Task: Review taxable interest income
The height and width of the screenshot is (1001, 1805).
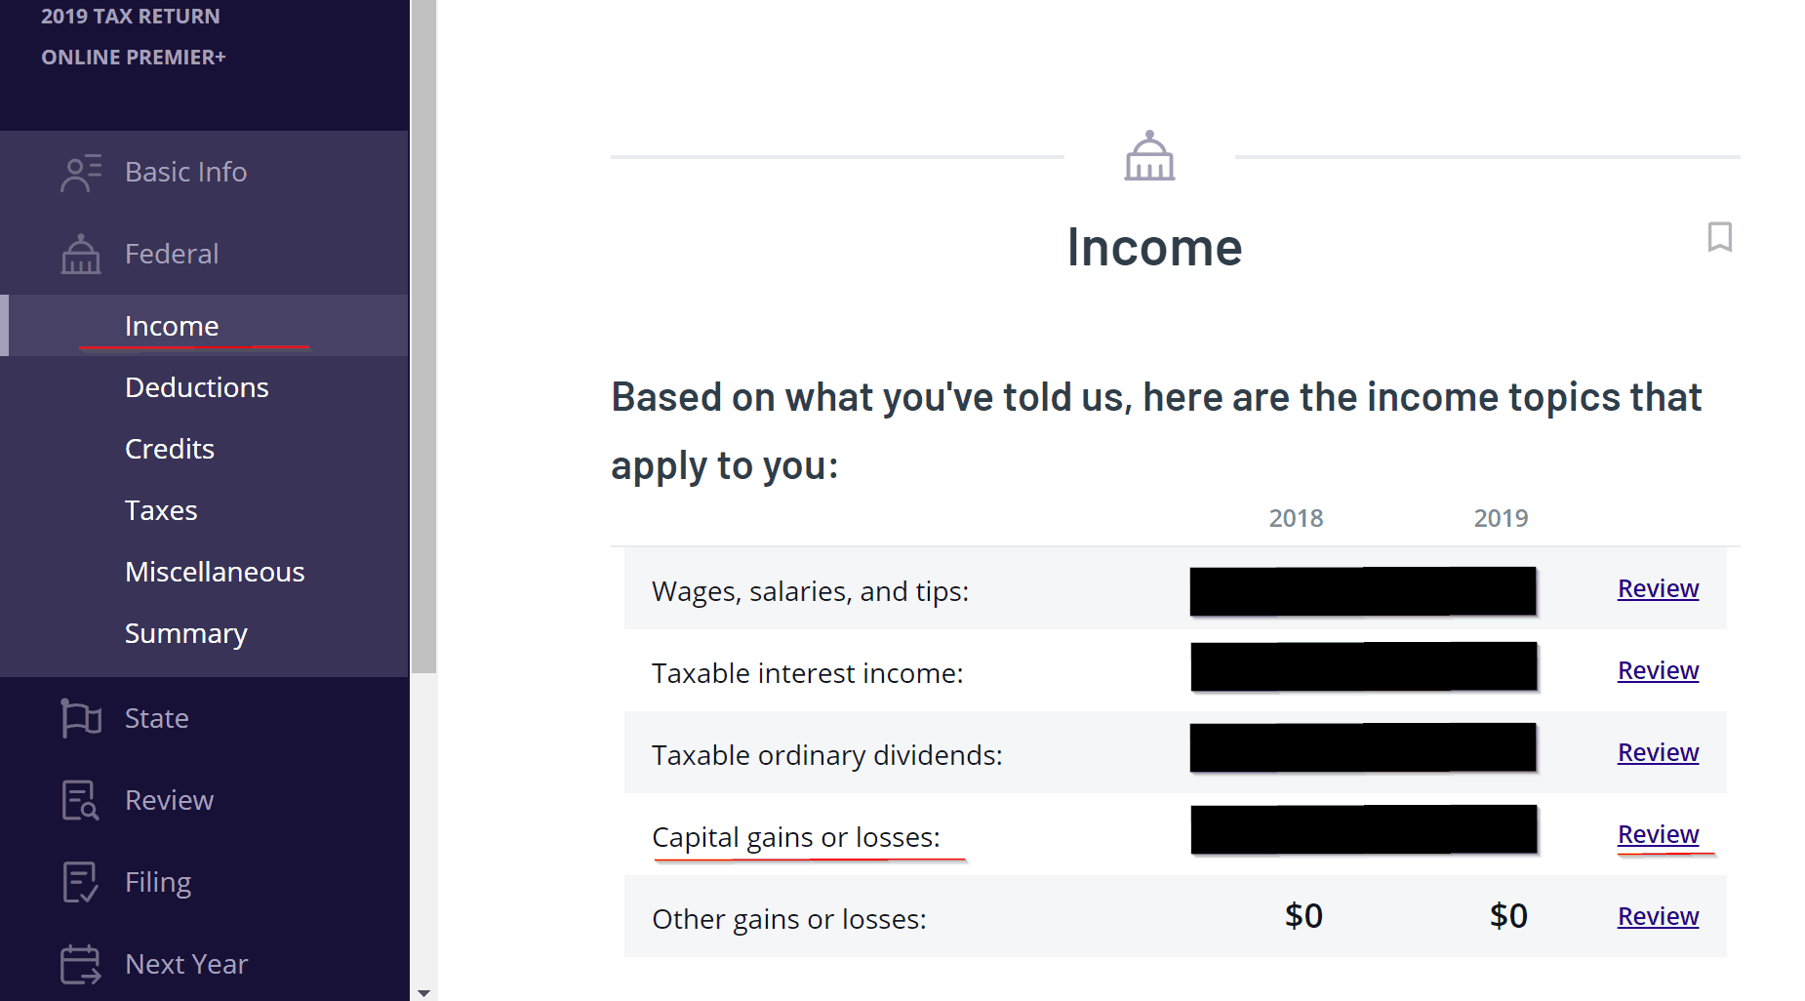Action: (1657, 670)
